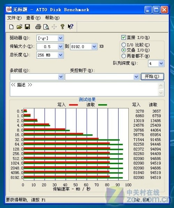
Task: Click the yellow question mark About icon
Action: 62,27
